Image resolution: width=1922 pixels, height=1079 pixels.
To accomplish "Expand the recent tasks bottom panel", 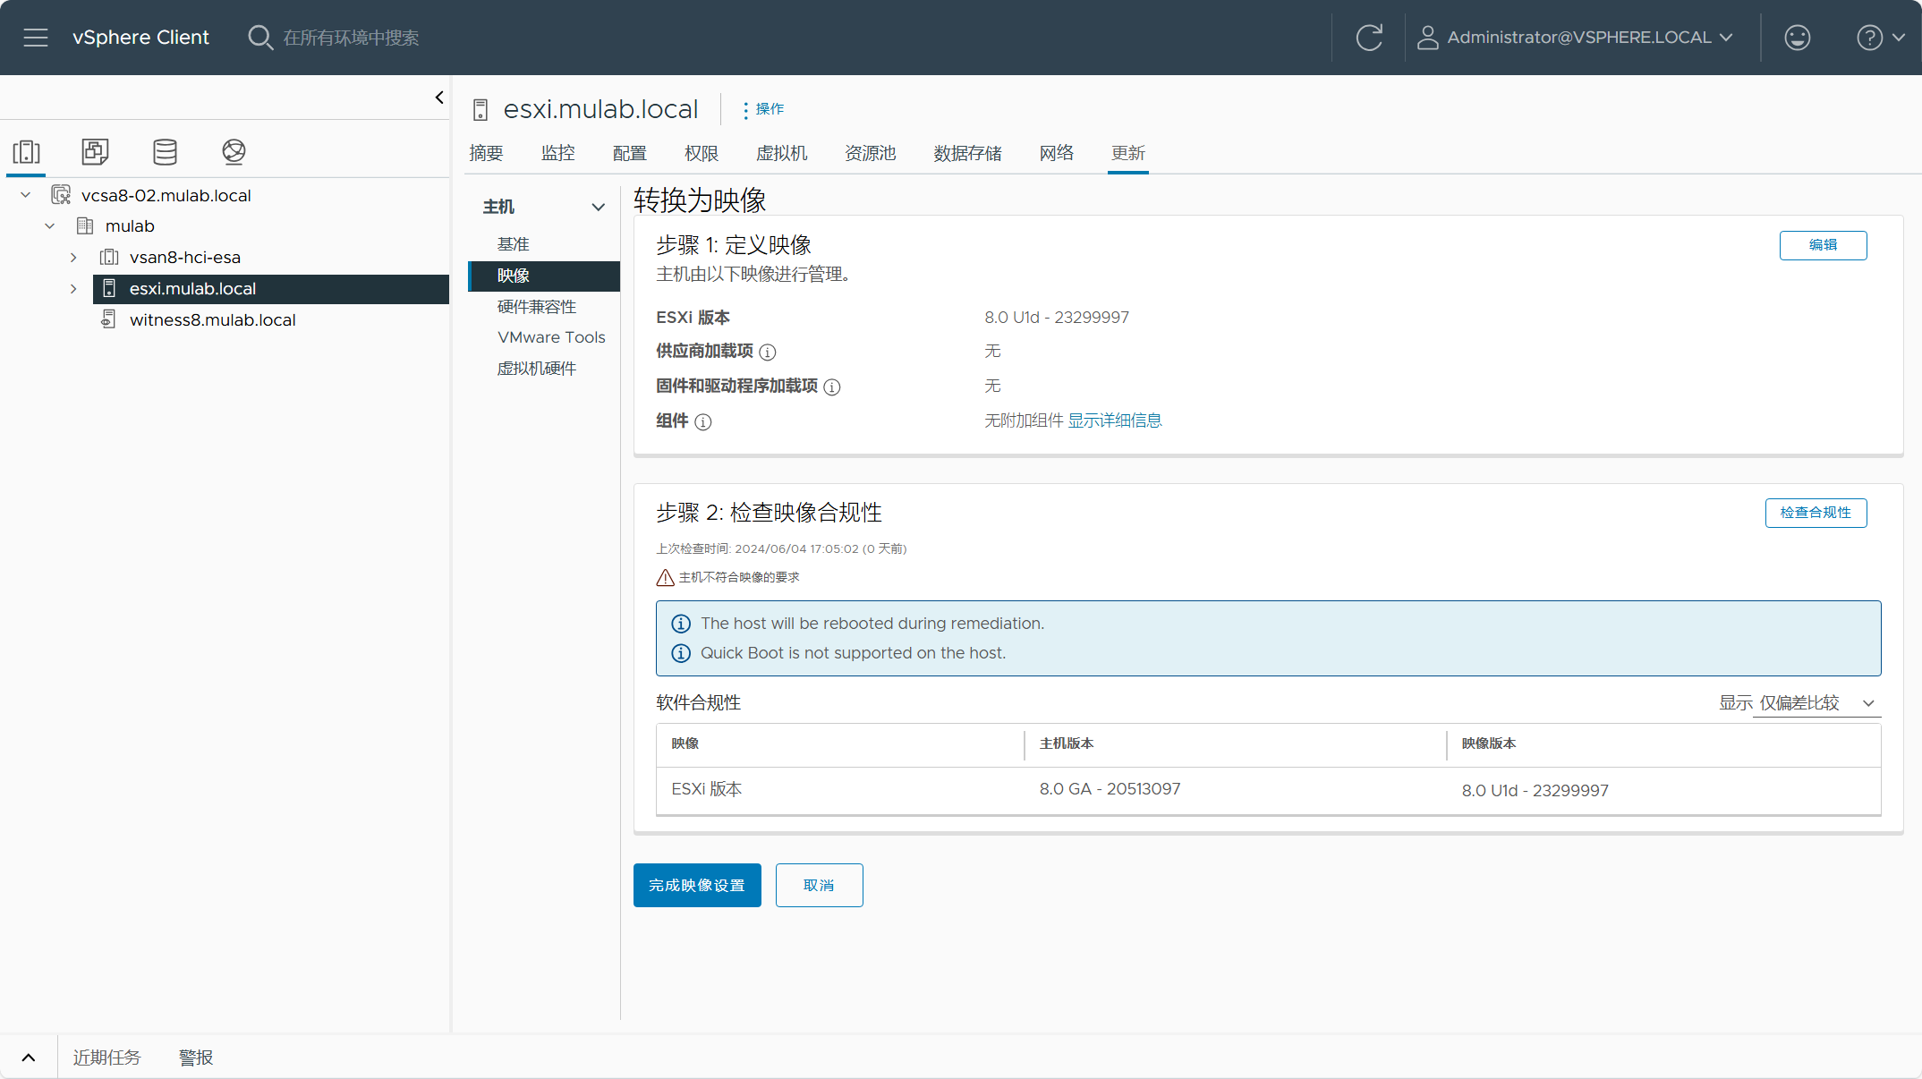I will click(x=29, y=1058).
